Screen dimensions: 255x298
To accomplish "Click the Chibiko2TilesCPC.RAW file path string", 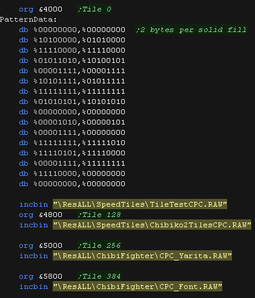I will (152, 225).
